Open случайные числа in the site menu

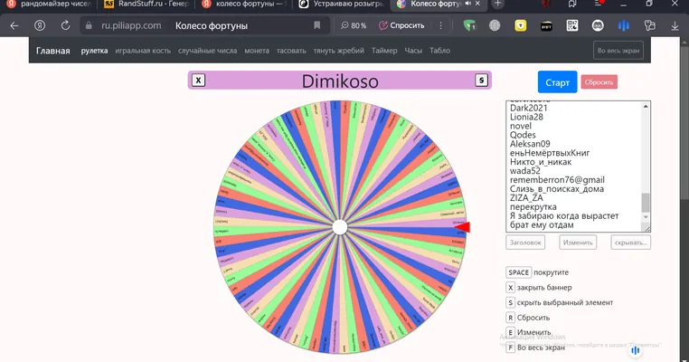(207, 51)
